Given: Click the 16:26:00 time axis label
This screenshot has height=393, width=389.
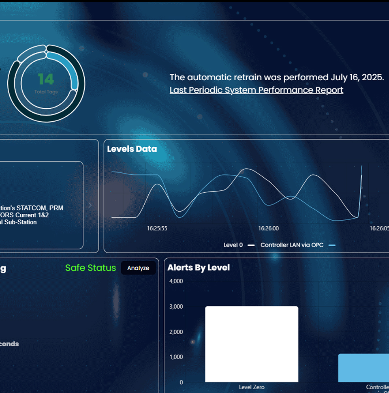Looking at the screenshot, I should point(269,228).
